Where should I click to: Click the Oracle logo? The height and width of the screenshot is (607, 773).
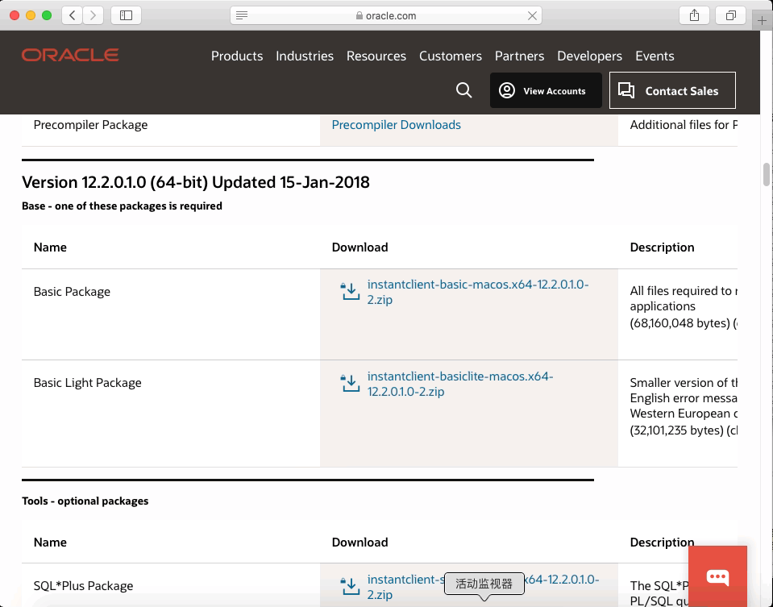point(70,55)
